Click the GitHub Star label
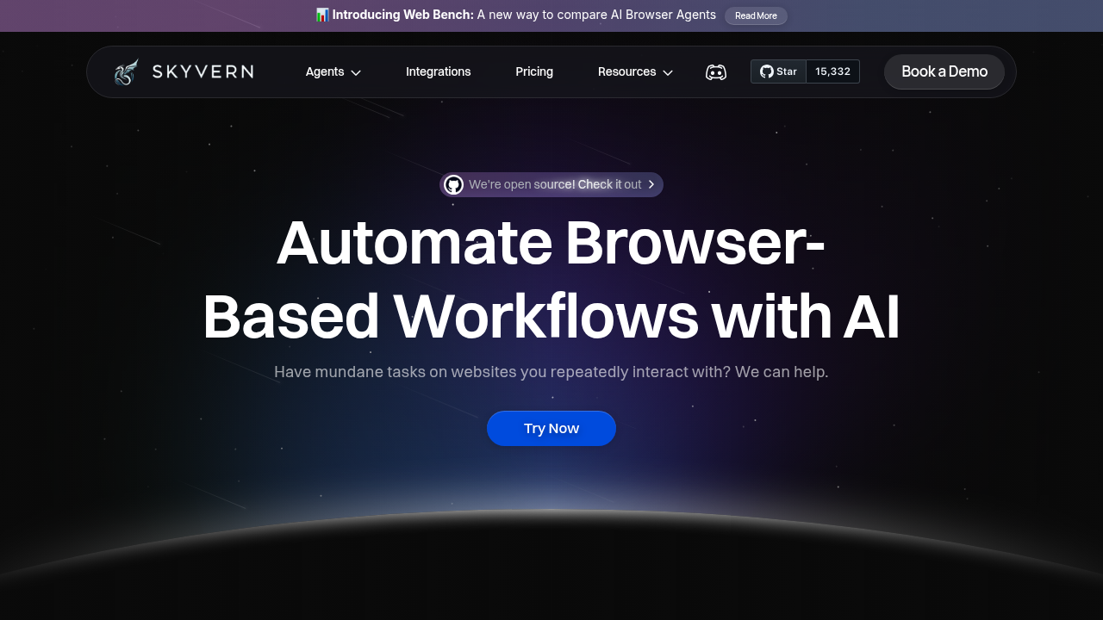The width and height of the screenshot is (1103, 620). pyautogui.click(x=786, y=71)
